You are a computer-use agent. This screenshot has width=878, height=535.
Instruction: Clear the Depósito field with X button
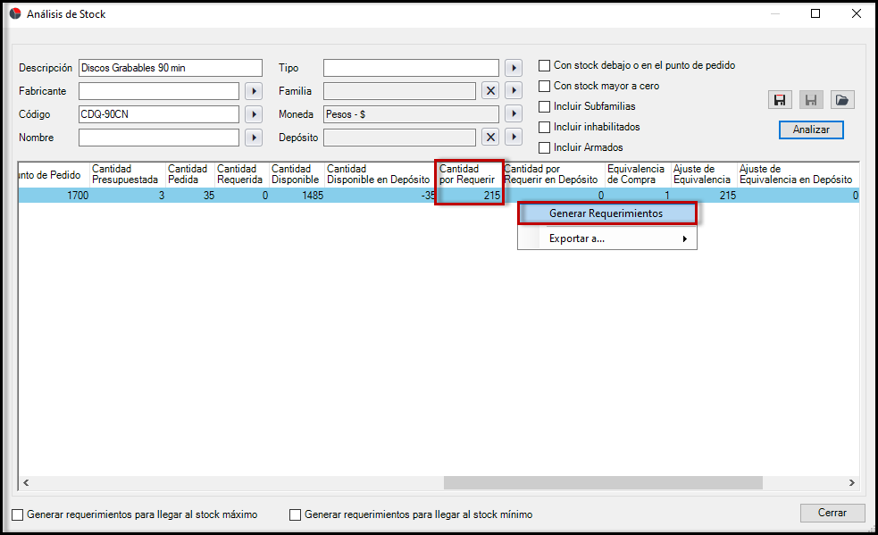point(490,138)
